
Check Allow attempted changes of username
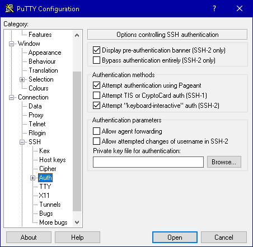coord(96,141)
